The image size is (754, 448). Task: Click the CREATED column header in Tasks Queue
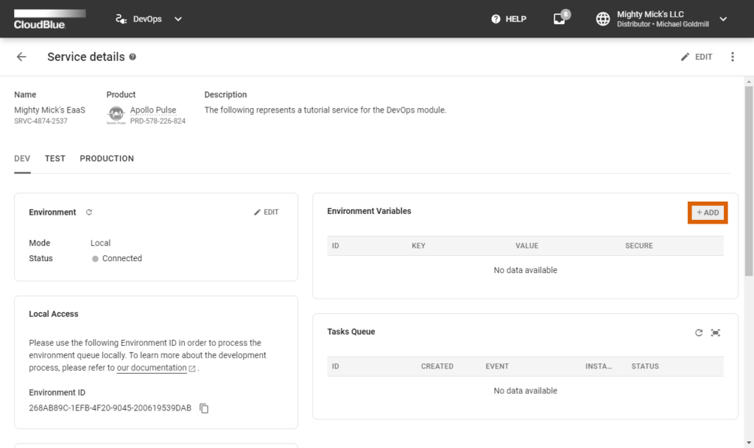pos(437,366)
